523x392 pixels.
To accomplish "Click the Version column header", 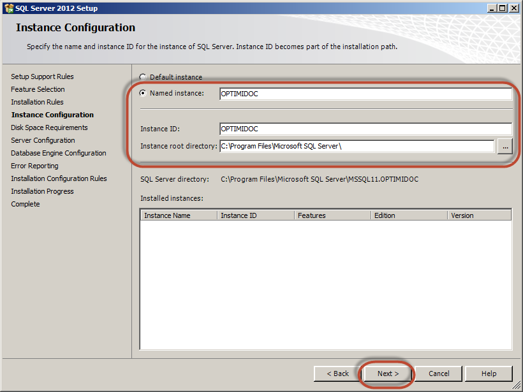I will [478, 215].
